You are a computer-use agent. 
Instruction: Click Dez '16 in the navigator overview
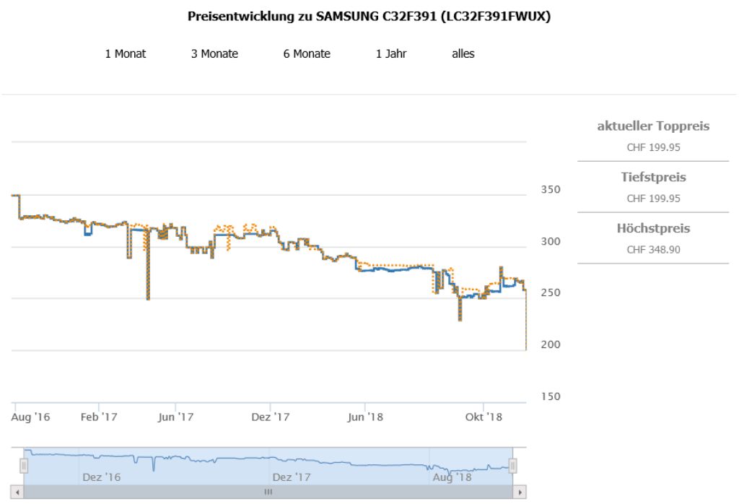[102, 477]
